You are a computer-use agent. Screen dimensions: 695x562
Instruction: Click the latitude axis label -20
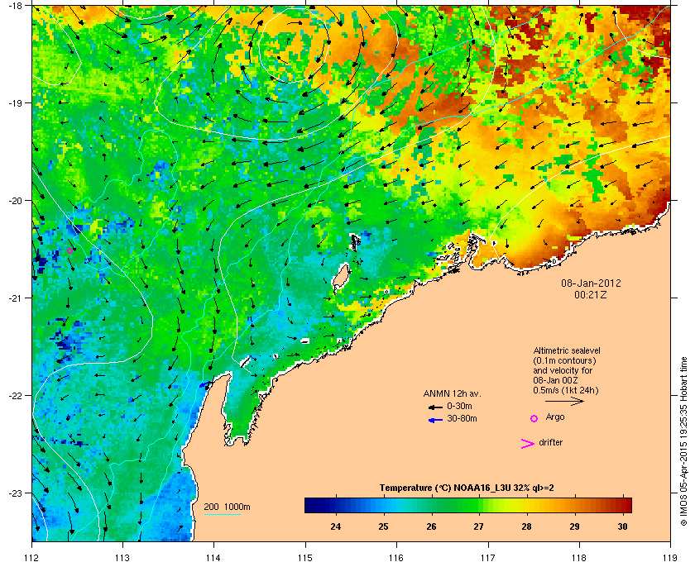pos(14,200)
